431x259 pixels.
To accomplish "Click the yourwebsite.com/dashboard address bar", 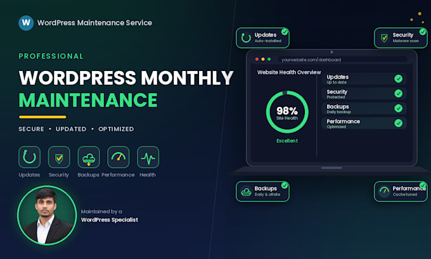I will (x=342, y=60).
